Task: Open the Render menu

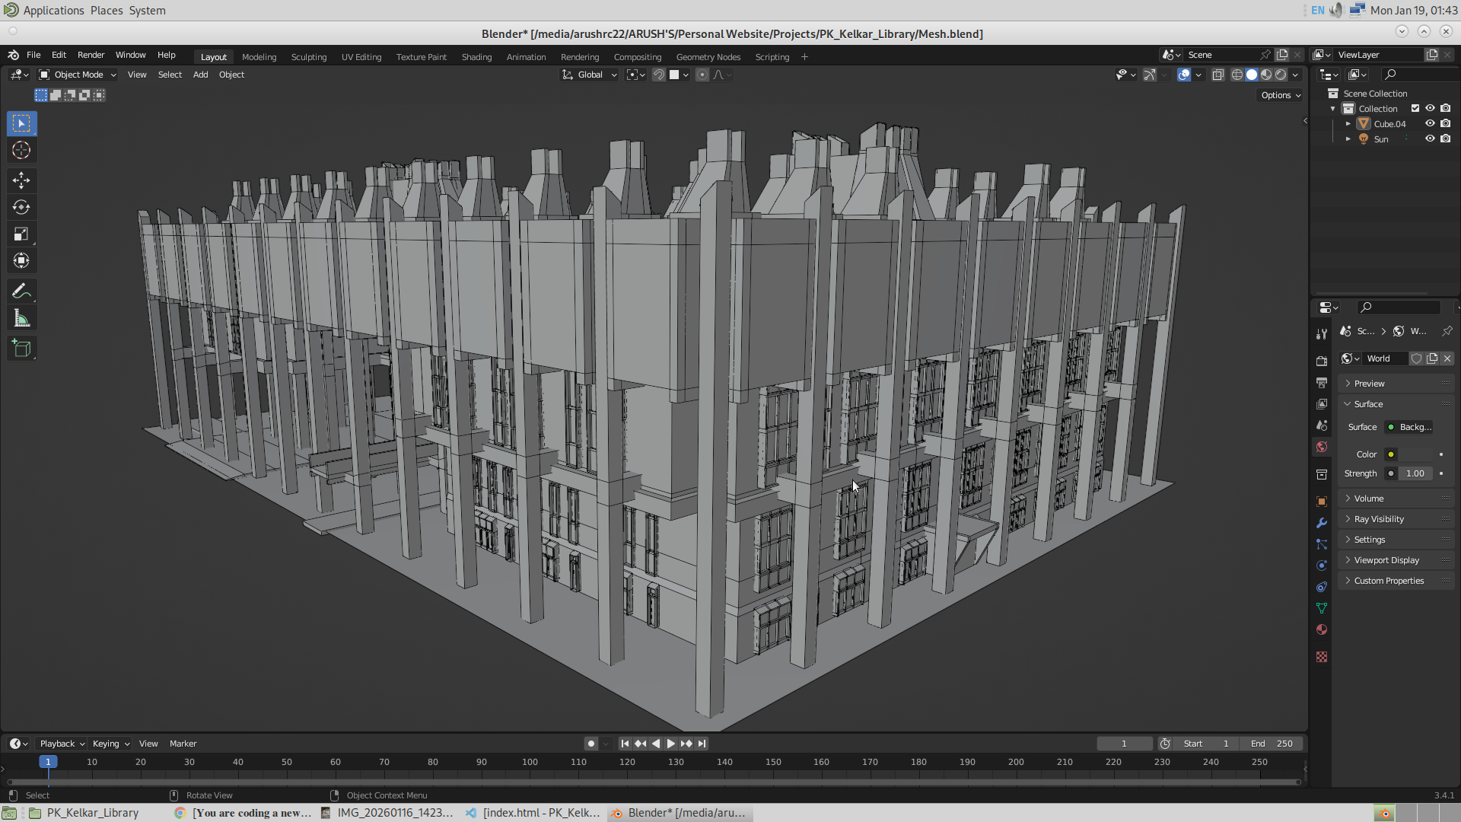Action: [x=91, y=55]
